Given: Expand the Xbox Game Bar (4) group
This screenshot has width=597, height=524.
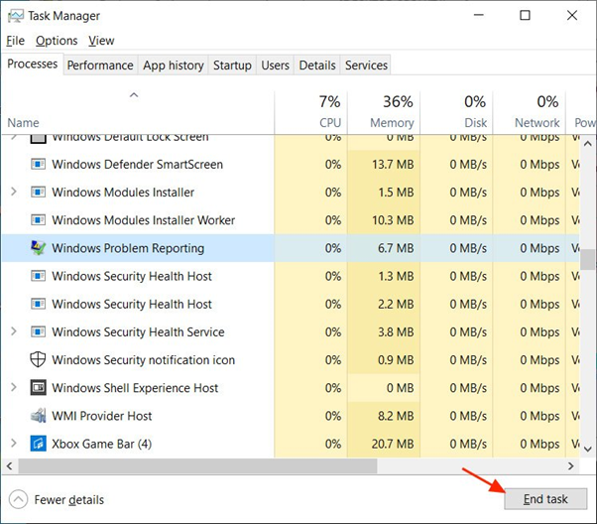Looking at the screenshot, I should point(14,444).
